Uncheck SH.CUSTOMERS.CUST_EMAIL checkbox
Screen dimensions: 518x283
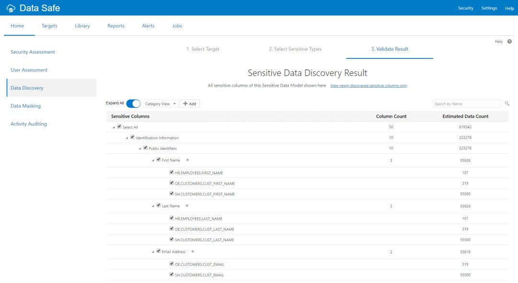tap(171, 275)
